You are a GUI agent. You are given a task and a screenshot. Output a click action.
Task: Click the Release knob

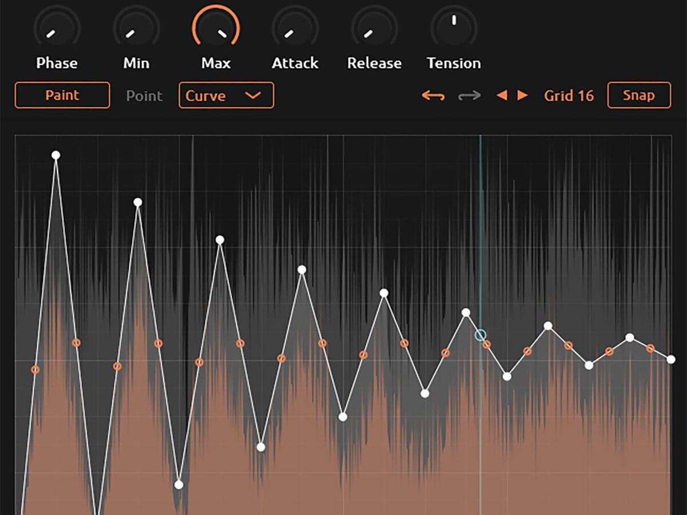click(374, 27)
